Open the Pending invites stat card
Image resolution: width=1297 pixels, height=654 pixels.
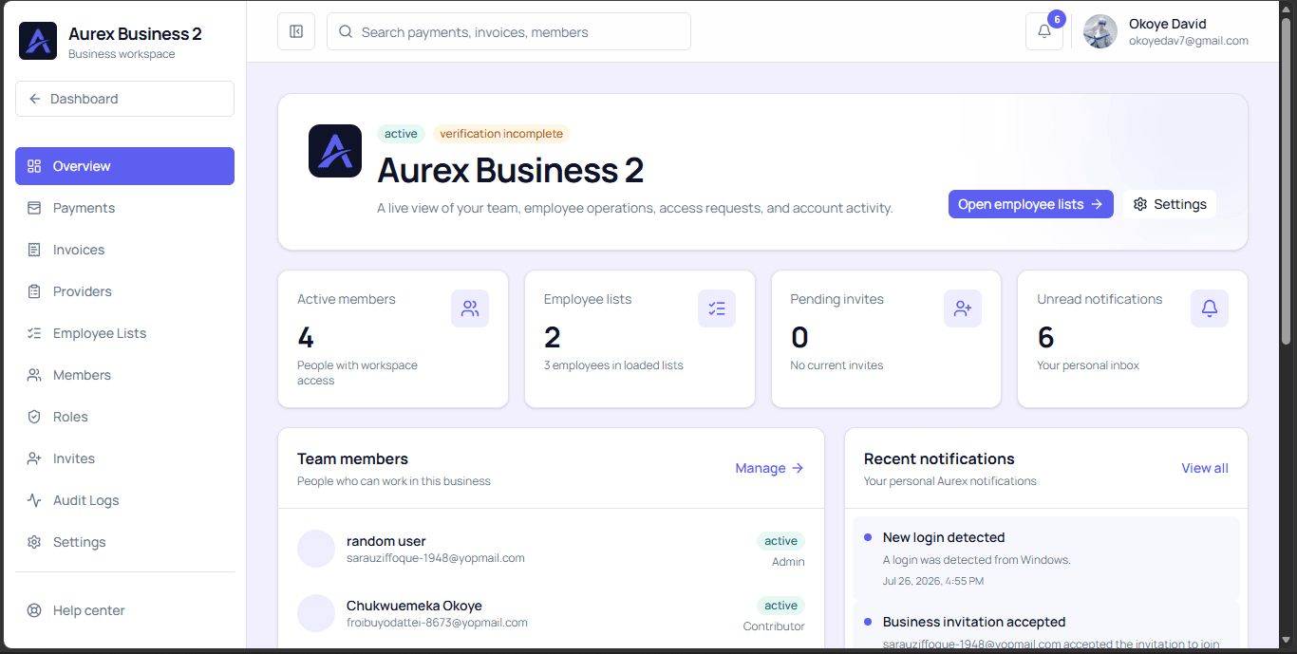point(886,339)
